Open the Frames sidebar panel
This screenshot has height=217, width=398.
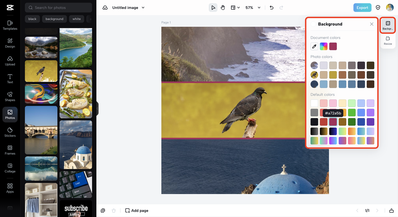[x=10, y=150]
